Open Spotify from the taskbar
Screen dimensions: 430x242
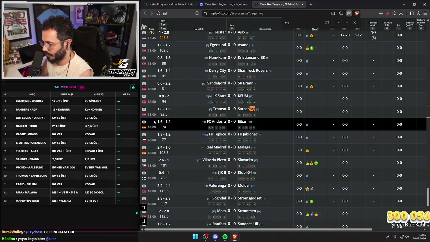[225, 237]
